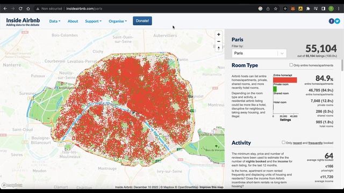Zoom out of the map
344x193 pixels.
tap(219, 41)
